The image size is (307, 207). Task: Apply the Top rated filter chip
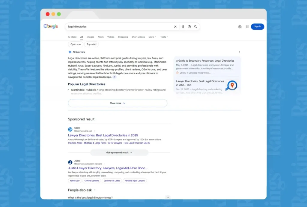91,44
